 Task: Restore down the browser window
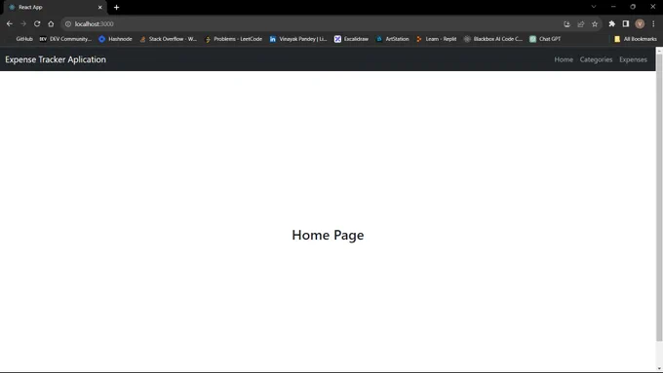pos(633,7)
